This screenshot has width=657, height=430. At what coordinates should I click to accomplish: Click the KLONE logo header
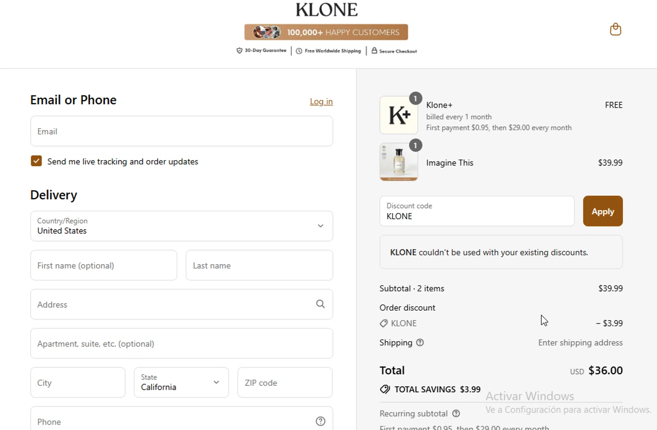click(327, 10)
